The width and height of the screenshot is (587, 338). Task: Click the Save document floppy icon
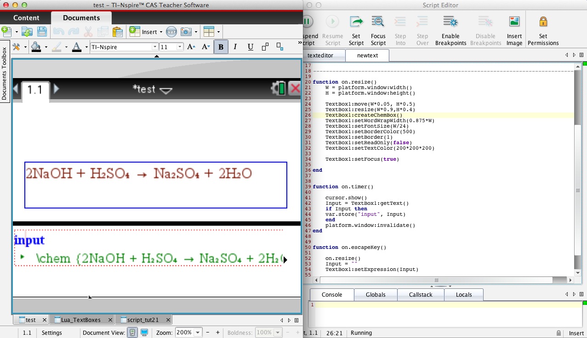coord(42,32)
